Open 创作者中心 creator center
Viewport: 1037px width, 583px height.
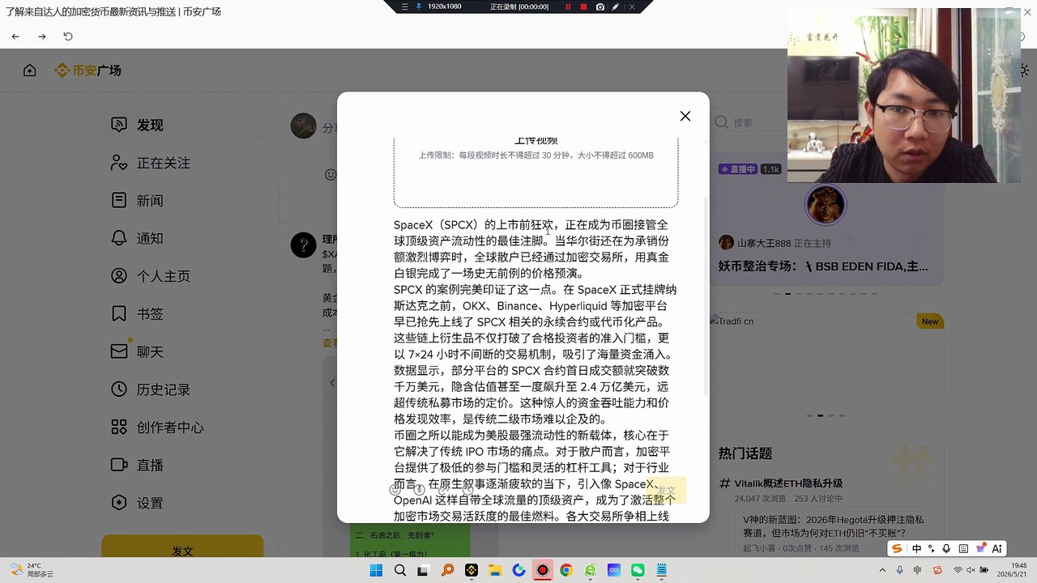[182, 427]
